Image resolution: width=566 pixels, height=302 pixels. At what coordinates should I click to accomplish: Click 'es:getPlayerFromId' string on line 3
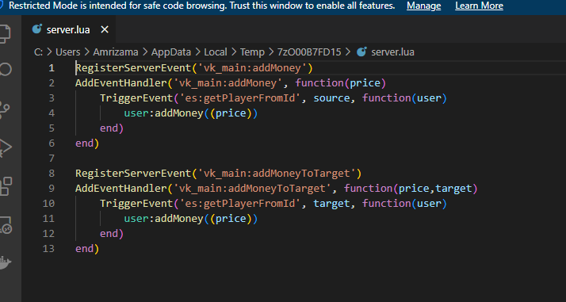pyautogui.click(x=240, y=98)
